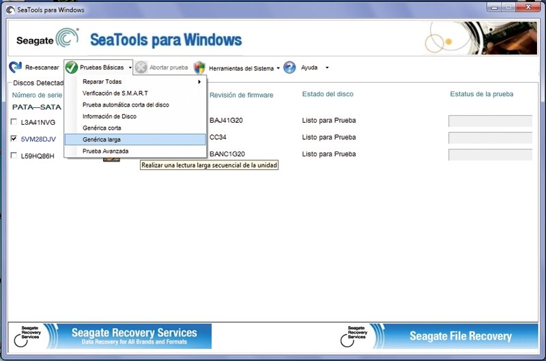Select Verificación de S.M.A.R.T menu entry

tap(136, 93)
